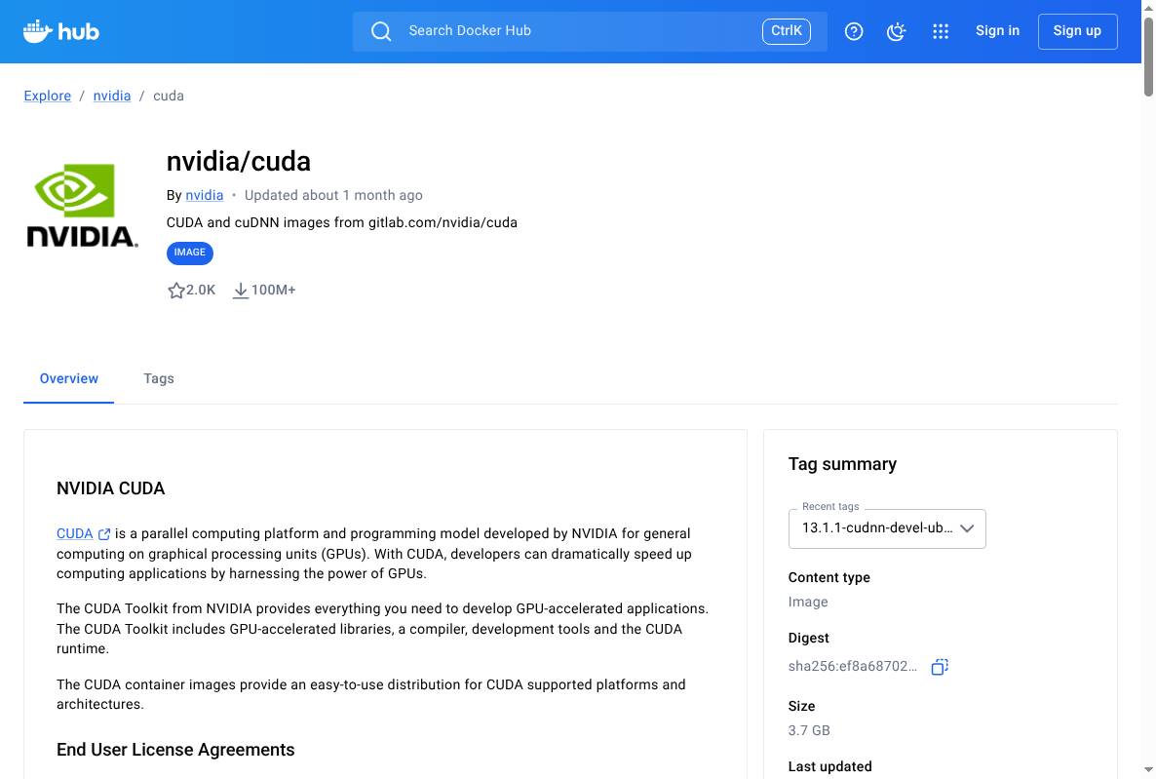This screenshot has height=779, width=1156.
Task: Open the help question mark icon
Action: pos(854,31)
